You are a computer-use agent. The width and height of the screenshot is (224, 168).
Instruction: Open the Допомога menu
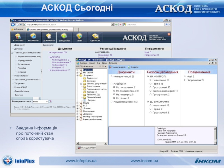click(113, 63)
